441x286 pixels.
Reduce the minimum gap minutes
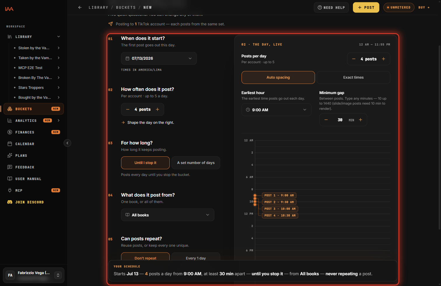coord(326,120)
